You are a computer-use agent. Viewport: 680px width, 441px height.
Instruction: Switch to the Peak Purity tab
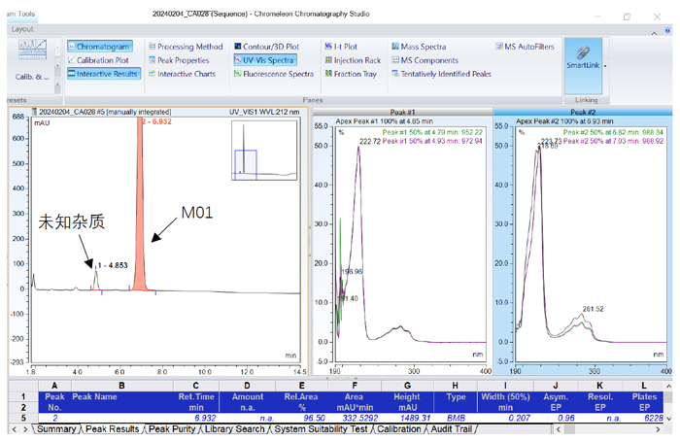tap(176, 429)
